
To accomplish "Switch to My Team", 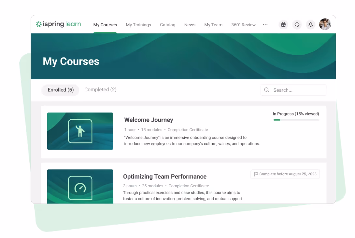I will coord(213,25).
